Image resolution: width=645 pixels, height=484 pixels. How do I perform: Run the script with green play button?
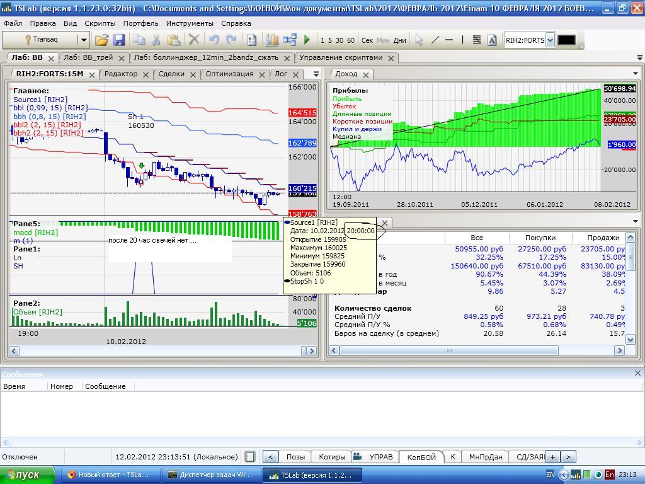[307, 40]
